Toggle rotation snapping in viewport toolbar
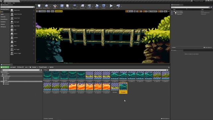The width and height of the screenshot is (213, 120). click(x=144, y=11)
